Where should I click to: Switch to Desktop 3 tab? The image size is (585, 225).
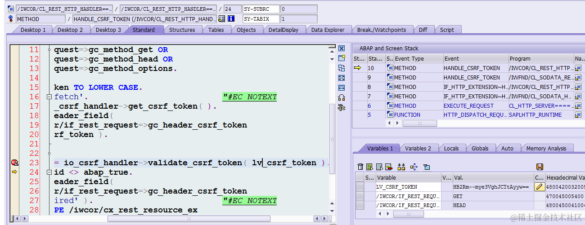pos(108,30)
